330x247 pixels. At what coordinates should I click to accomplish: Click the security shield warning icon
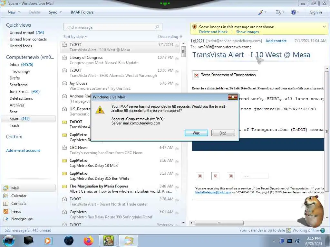[x=195, y=27]
